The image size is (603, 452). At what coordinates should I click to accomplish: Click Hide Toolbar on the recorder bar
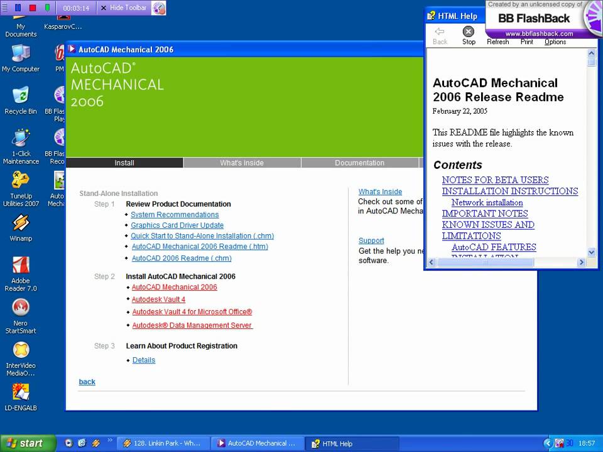[x=124, y=8]
